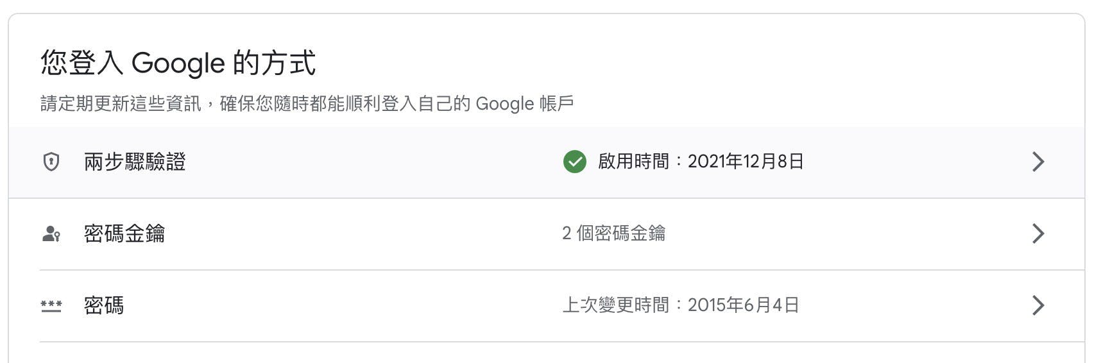This screenshot has width=1110, height=363.
Task: Click the 您登入 Google 的方式 heading
Action: [178, 63]
